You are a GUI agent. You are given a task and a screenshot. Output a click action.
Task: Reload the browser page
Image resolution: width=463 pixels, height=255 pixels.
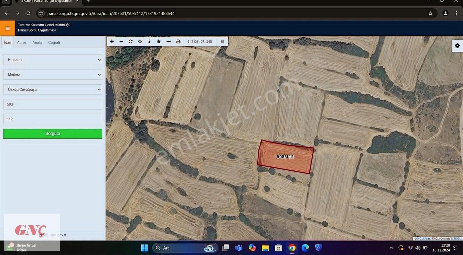point(28,13)
